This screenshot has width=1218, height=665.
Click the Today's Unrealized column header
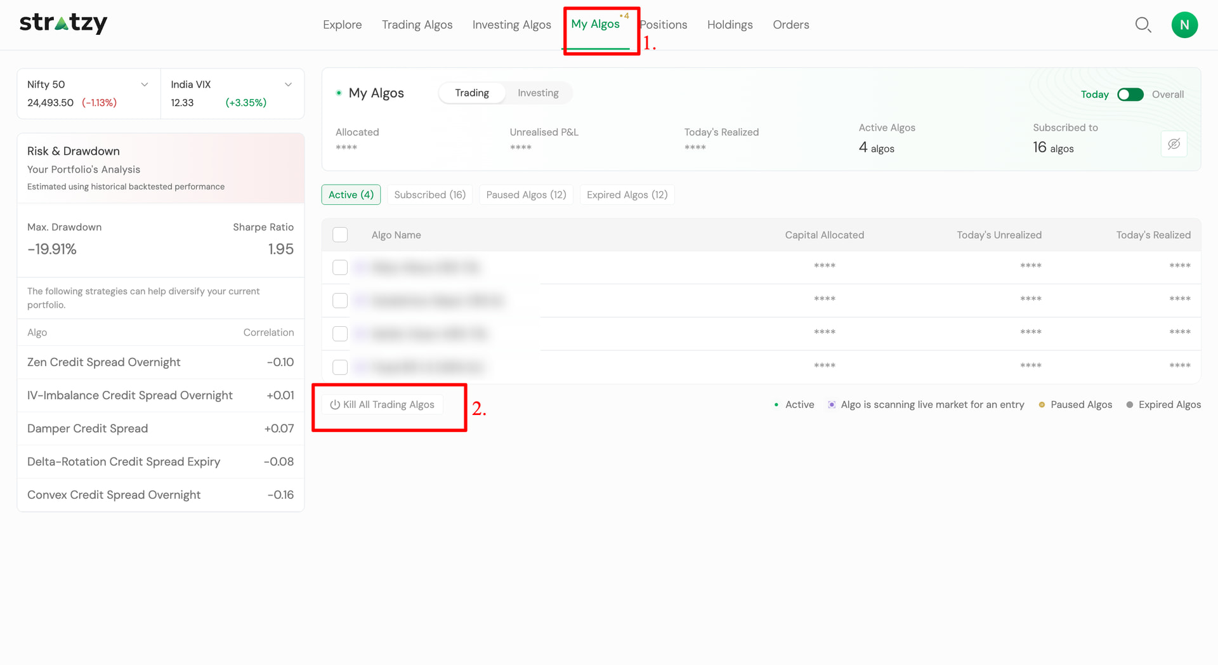pyautogui.click(x=999, y=235)
